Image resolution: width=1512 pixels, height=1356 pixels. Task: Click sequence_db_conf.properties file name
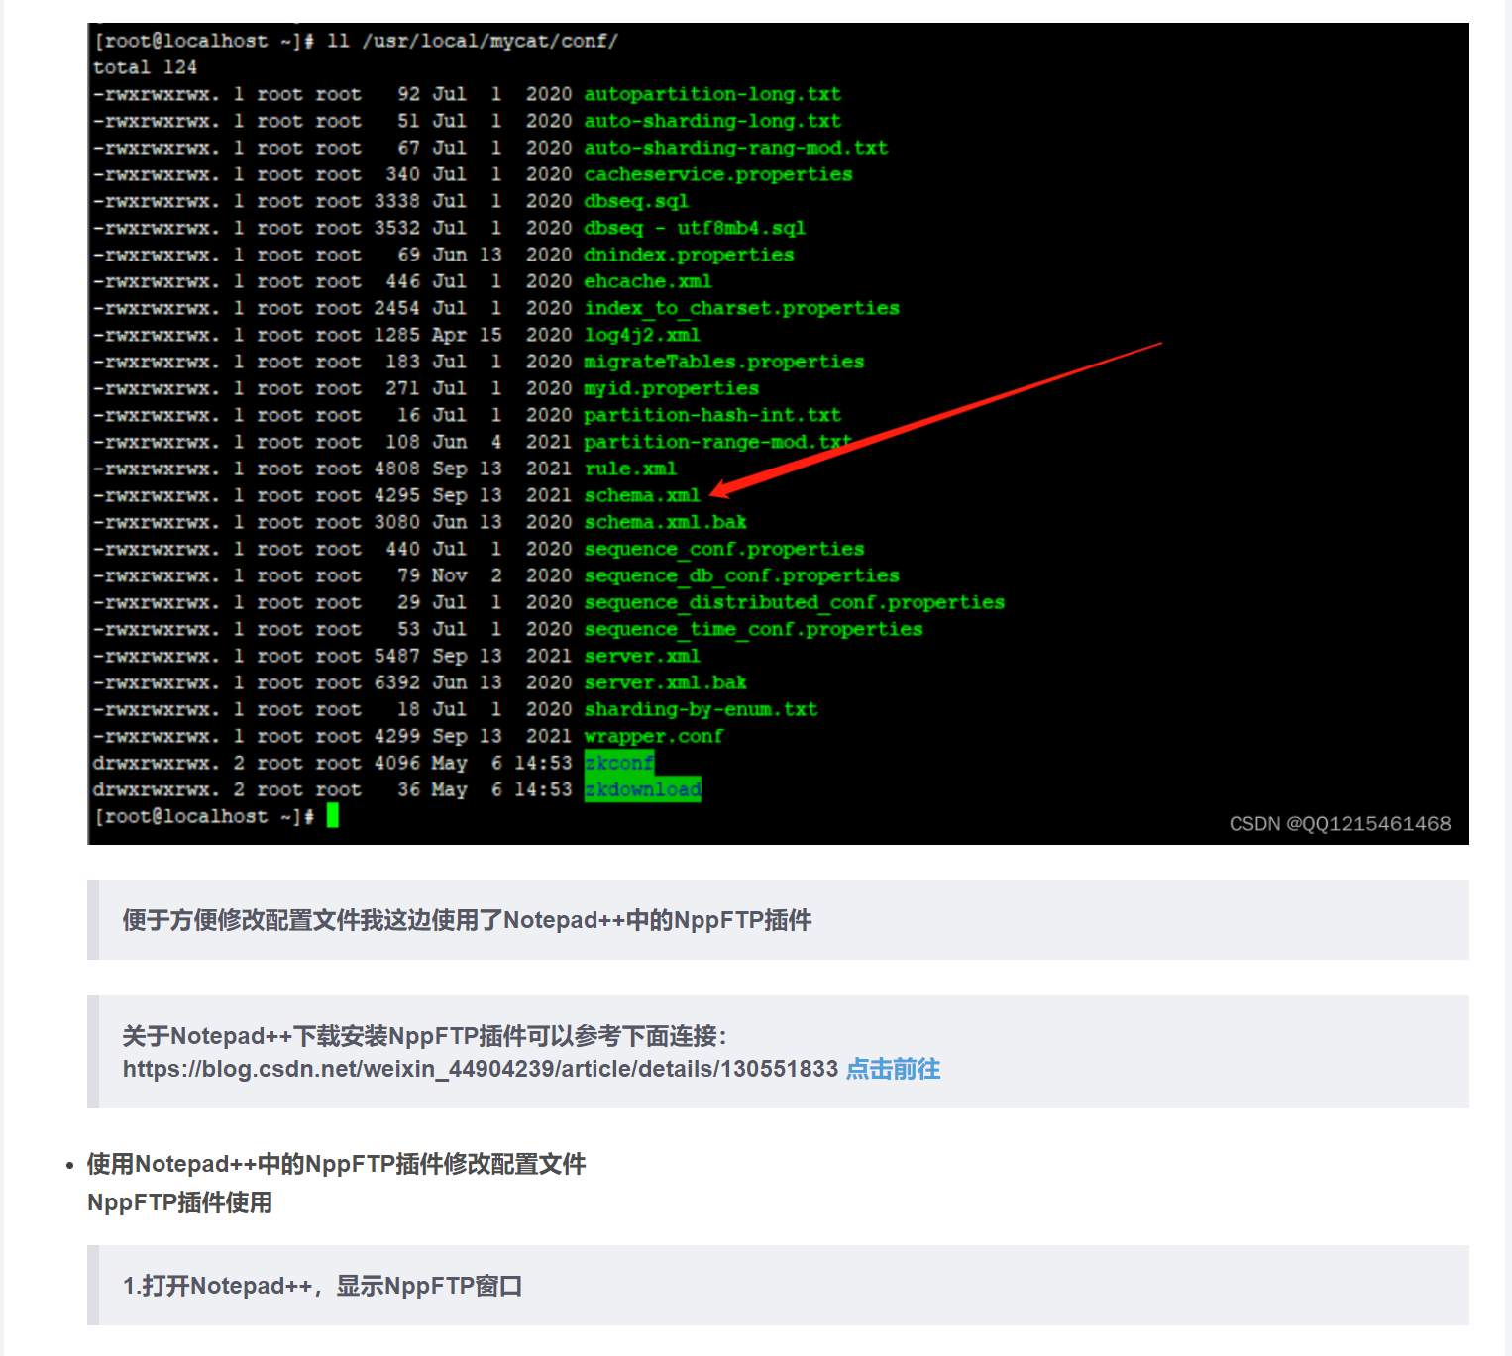[742, 575]
